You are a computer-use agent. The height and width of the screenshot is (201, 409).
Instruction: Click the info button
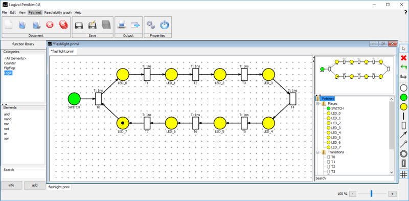pos(11,185)
